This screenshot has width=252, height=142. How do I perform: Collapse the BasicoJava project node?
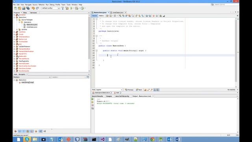click(14, 17)
